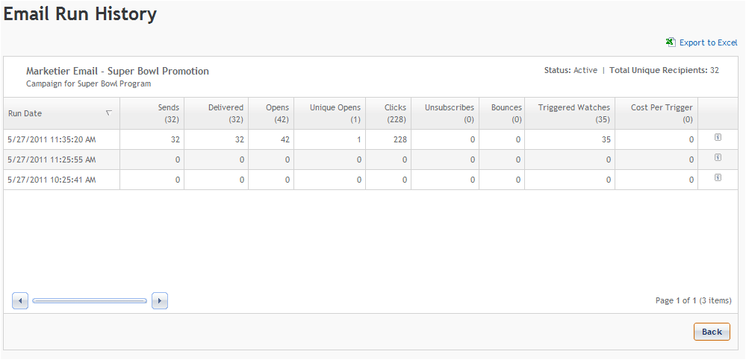Select run date 5/27/2011 11:25:55 AM

[52, 160]
